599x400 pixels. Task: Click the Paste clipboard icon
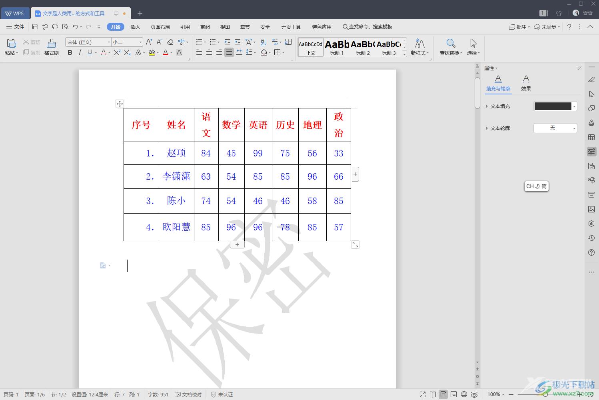tap(11, 43)
